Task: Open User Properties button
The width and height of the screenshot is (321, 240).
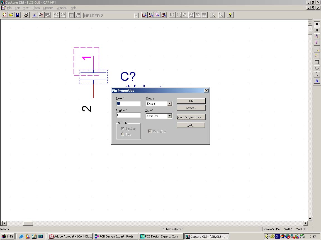Action: (191, 117)
